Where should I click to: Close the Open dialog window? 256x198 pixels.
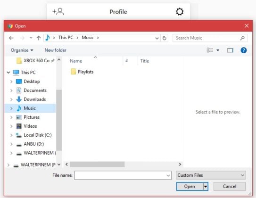247,26
